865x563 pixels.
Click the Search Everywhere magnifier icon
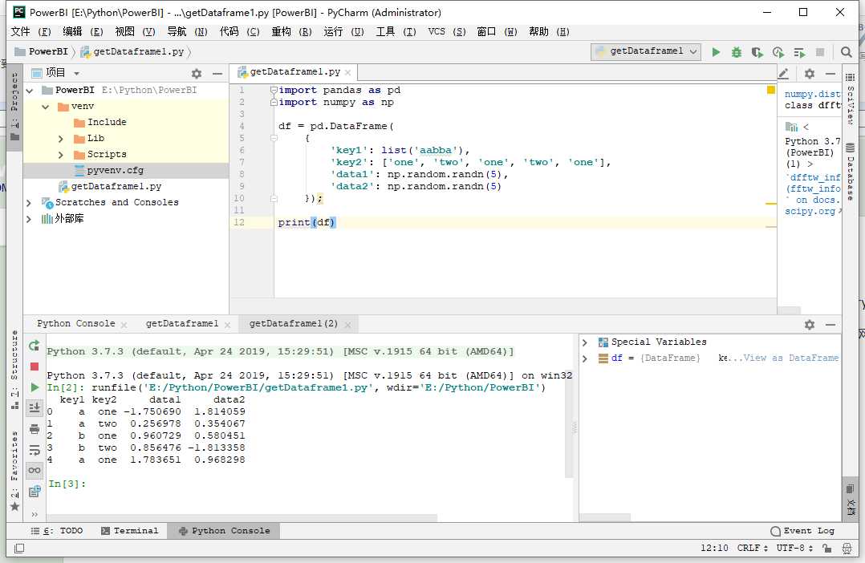click(847, 52)
